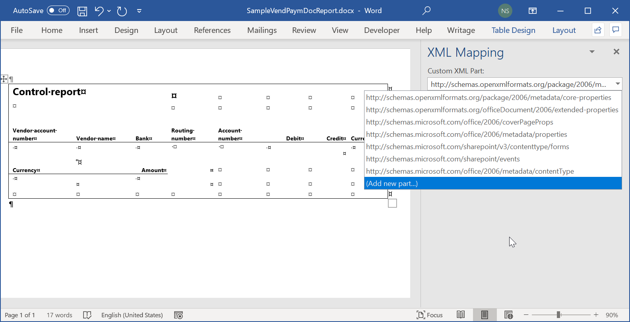Select the core-properties XML part
The height and width of the screenshot is (322, 630).
493,98
